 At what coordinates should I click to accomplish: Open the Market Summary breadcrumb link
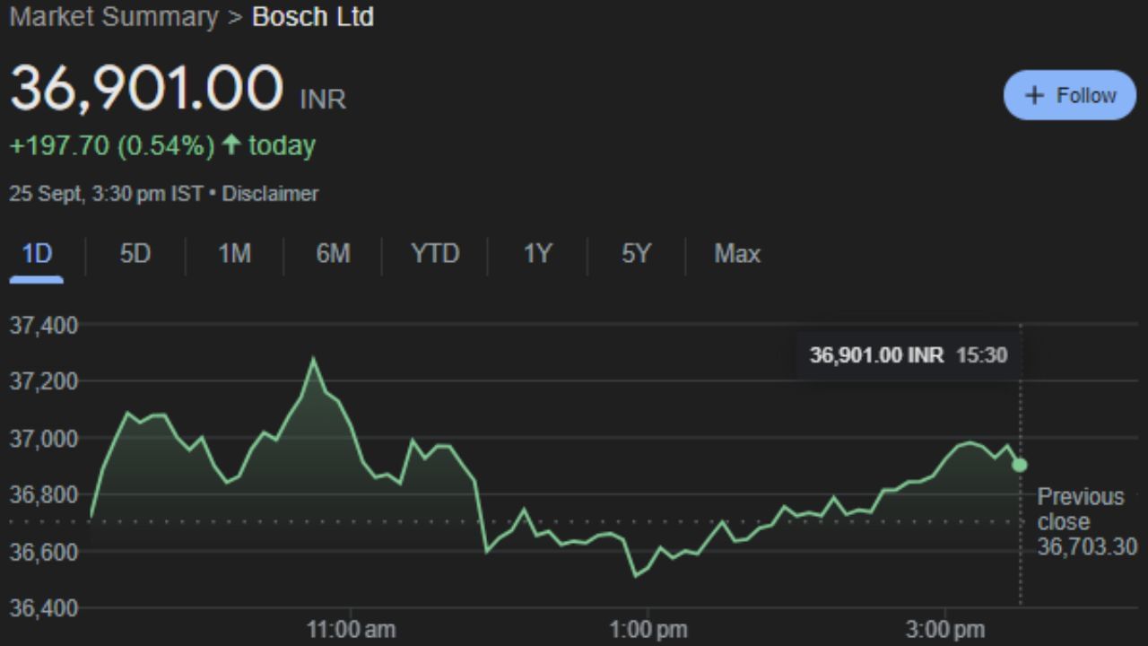click(113, 16)
